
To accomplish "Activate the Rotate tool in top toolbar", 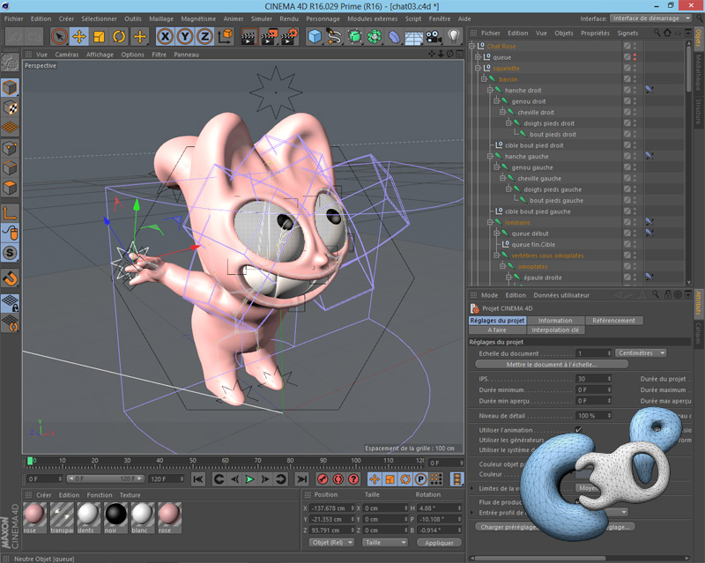I will pyautogui.click(x=119, y=36).
